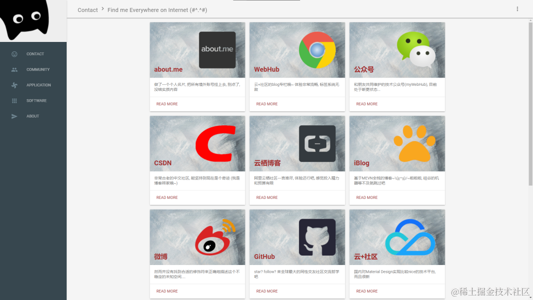
Task: Click the GitHub Octocat logo
Action: (x=317, y=237)
